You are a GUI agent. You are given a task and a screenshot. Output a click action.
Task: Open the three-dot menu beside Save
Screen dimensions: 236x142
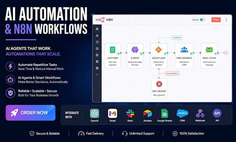click(226, 20)
